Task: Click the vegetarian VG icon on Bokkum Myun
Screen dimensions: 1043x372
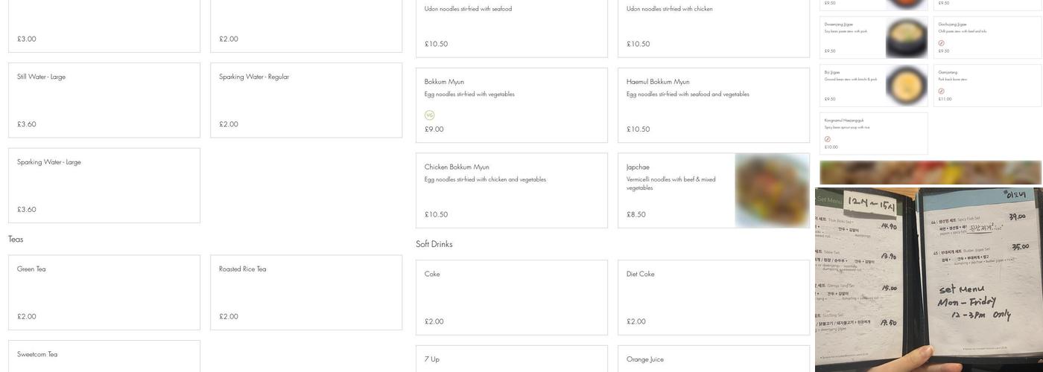Action: (x=429, y=115)
